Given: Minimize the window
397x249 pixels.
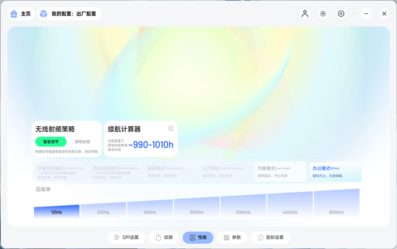Looking at the screenshot, I should point(365,13).
